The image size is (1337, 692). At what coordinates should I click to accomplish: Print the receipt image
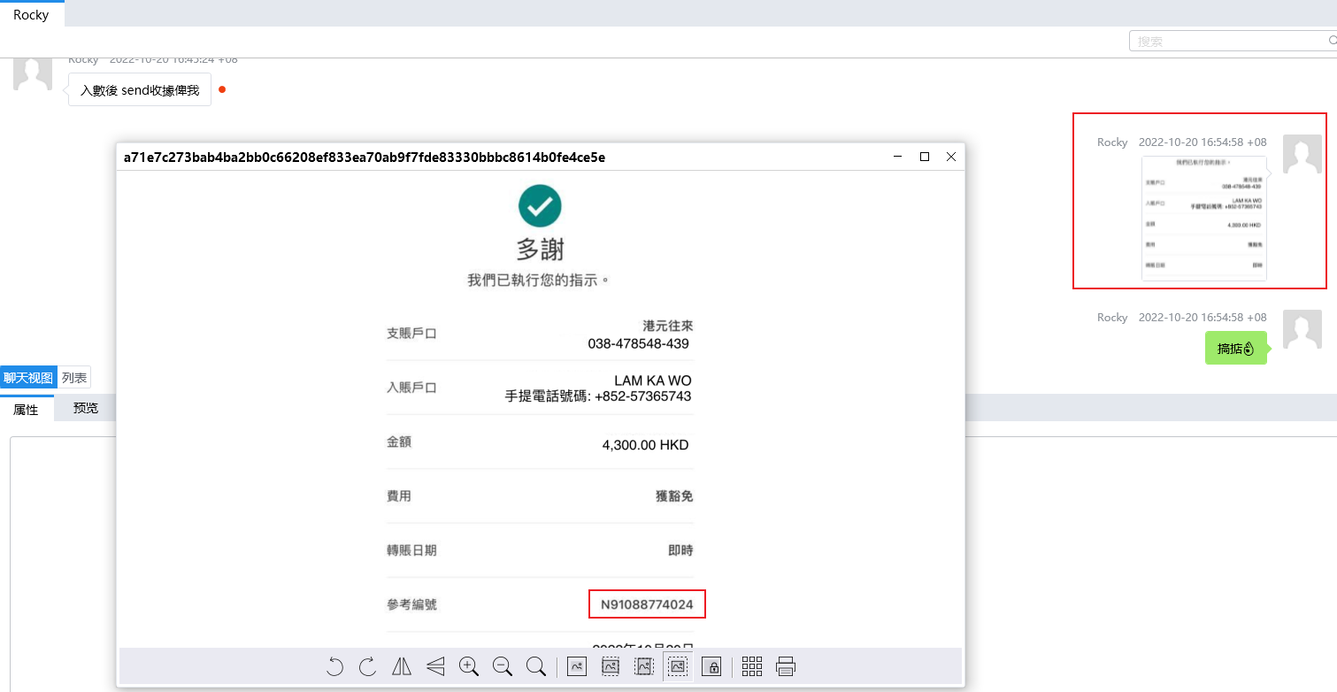coord(786,666)
